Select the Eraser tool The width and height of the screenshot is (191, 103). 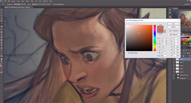(x=2, y=37)
